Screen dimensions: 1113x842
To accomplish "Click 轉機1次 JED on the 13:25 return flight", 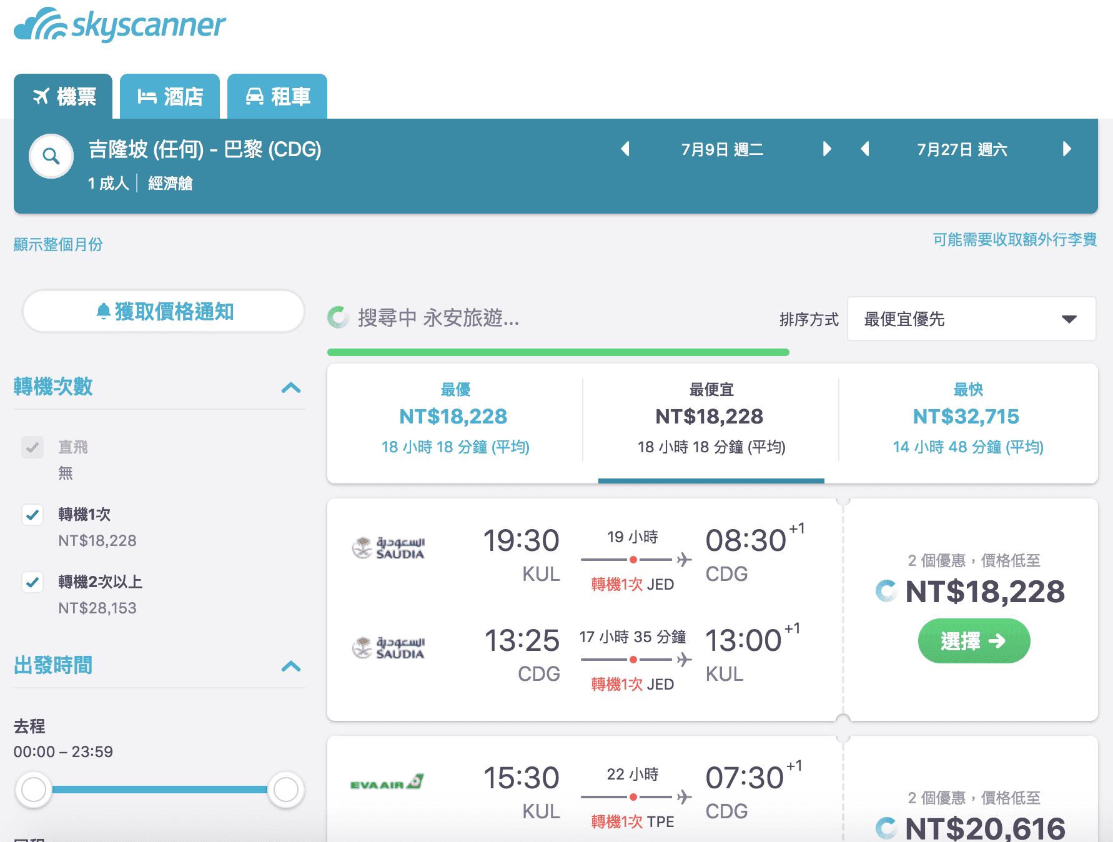I will click(x=633, y=684).
